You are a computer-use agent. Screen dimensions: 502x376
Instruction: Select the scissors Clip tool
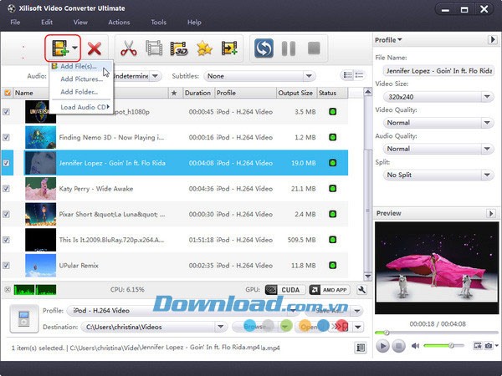pyautogui.click(x=129, y=48)
